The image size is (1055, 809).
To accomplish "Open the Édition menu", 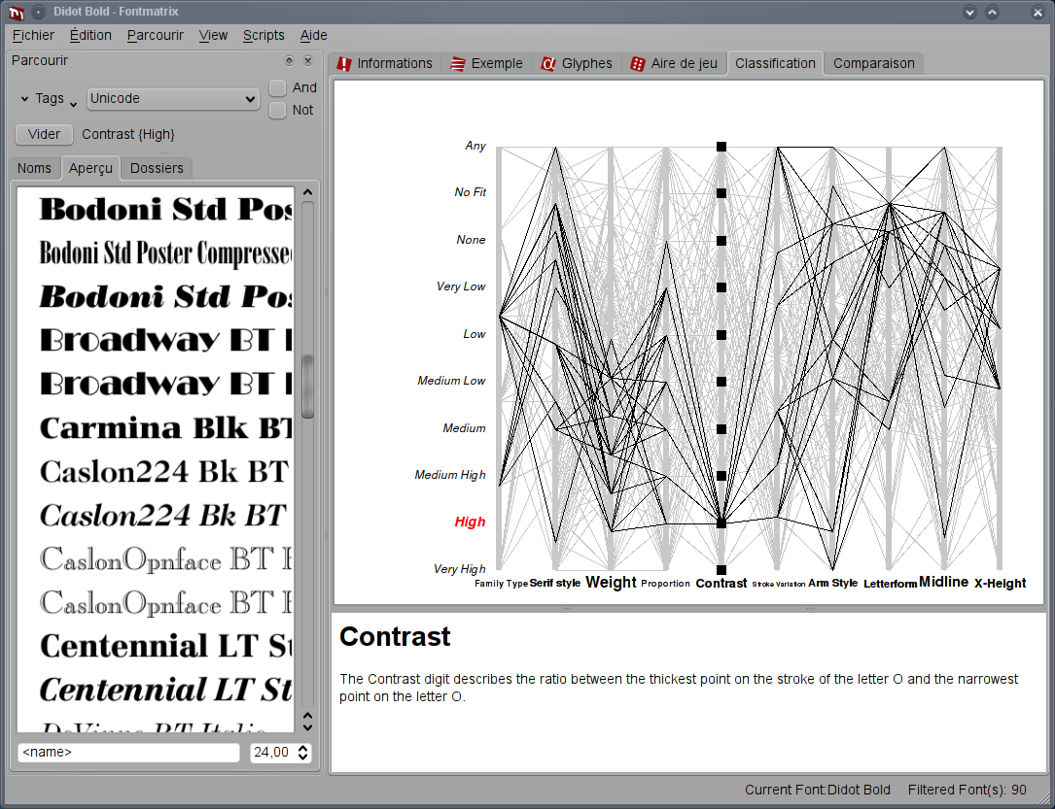I will click(x=90, y=36).
